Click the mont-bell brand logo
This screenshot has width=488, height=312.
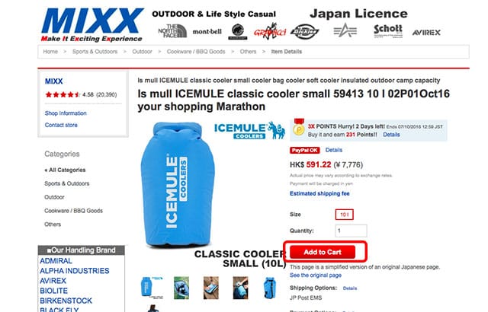(x=207, y=31)
